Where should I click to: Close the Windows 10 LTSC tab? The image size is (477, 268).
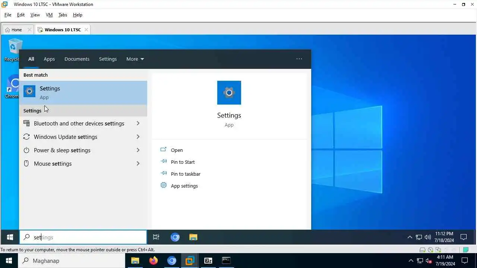[86, 30]
